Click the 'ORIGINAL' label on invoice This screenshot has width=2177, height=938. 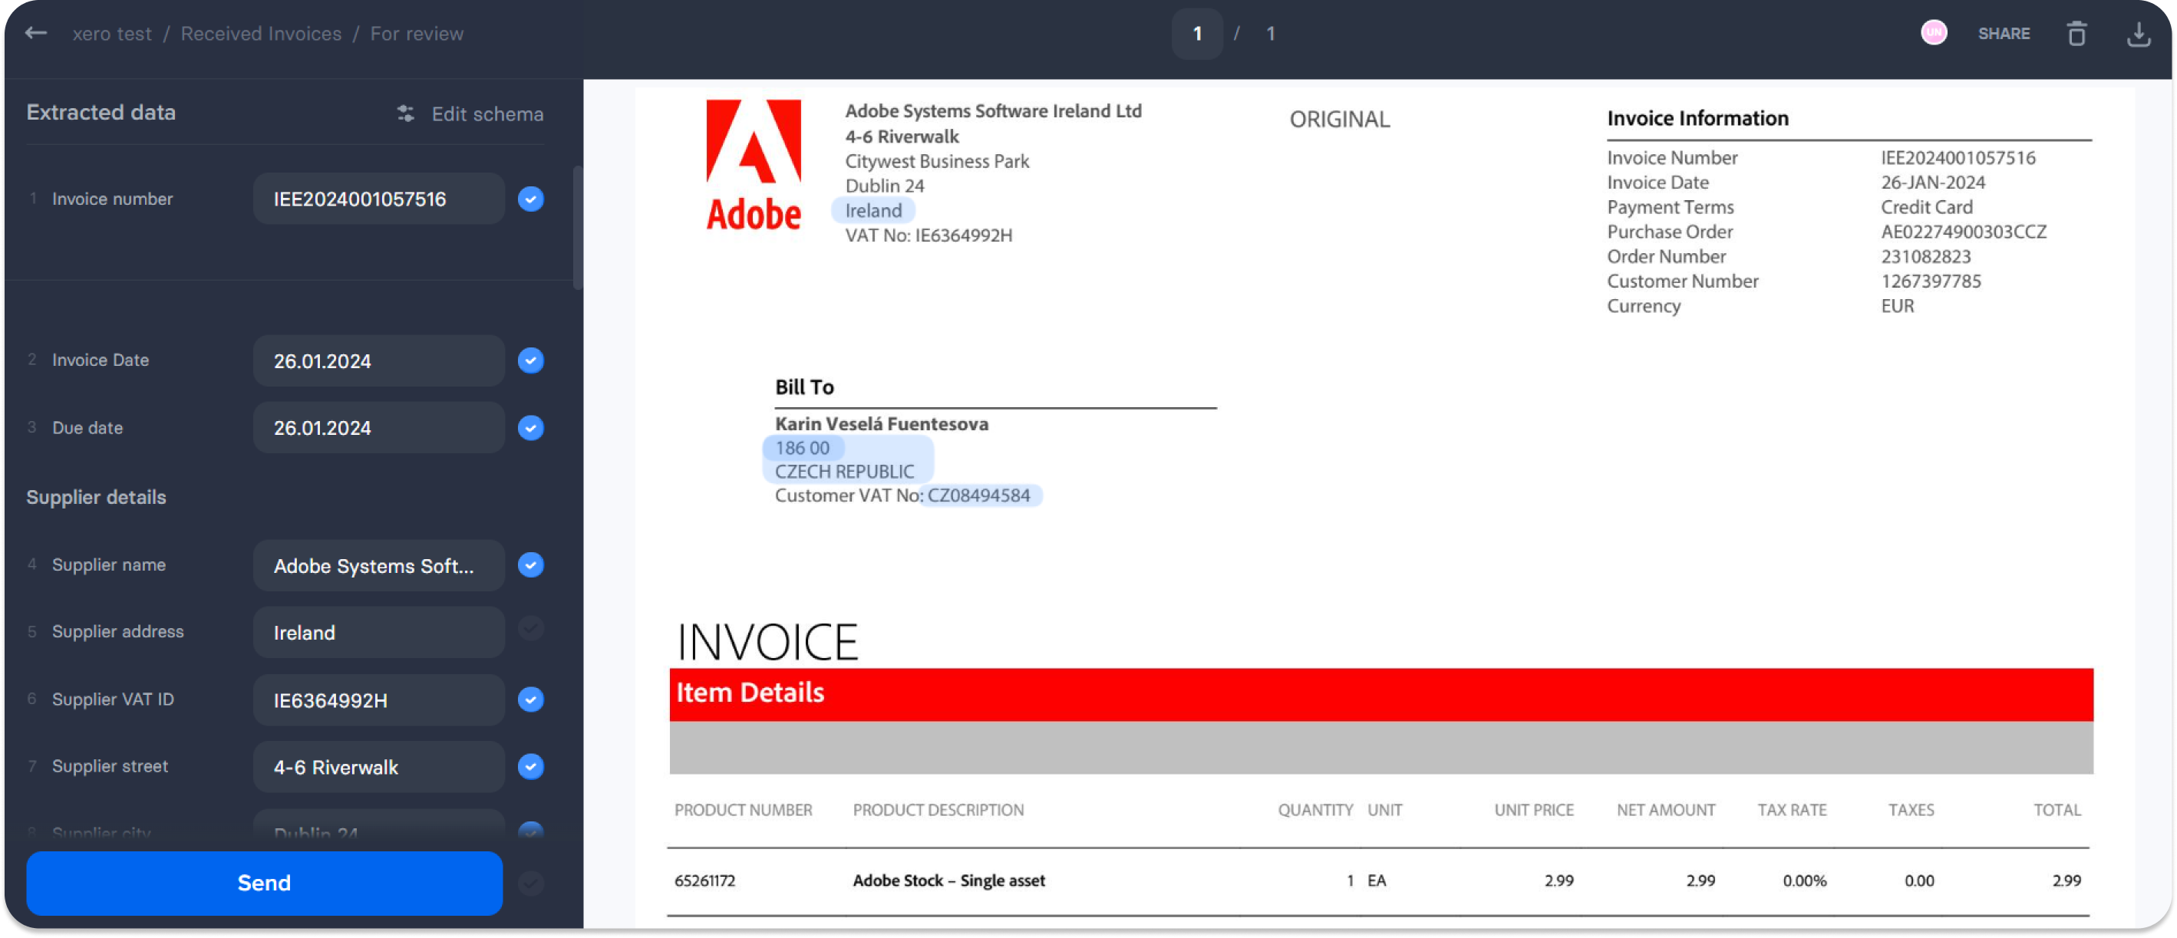pos(1340,119)
